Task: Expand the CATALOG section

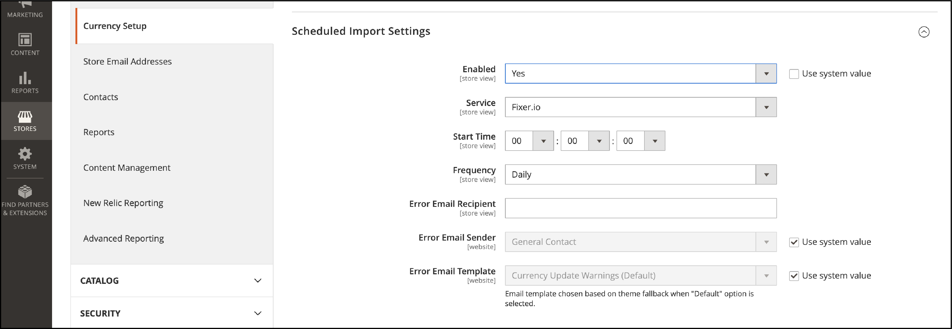Action: pos(172,280)
